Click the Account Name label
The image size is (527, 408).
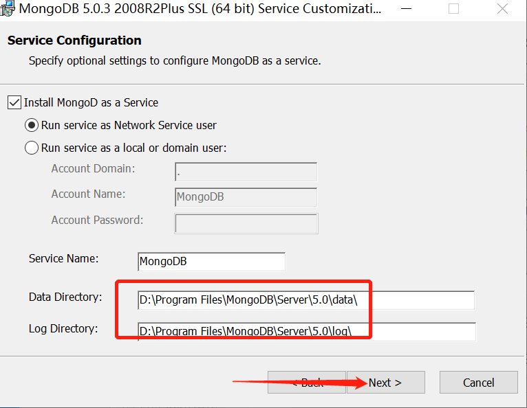pyautogui.click(x=88, y=194)
